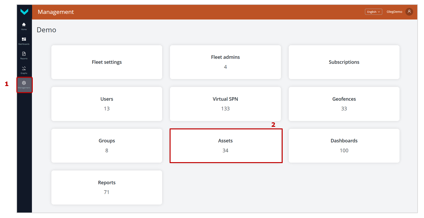Open Graphs from the sidebar
The width and height of the screenshot is (424, 218).
(24, 70)
